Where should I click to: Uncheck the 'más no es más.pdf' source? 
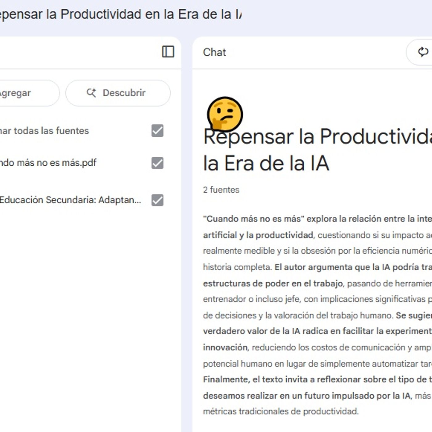coord(157,163)
